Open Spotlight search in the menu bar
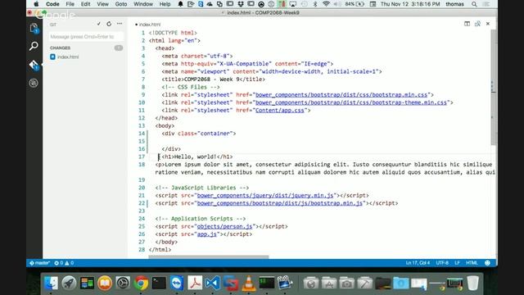The width and height of the screenshot is (524, 295). [x=474, y=4]
